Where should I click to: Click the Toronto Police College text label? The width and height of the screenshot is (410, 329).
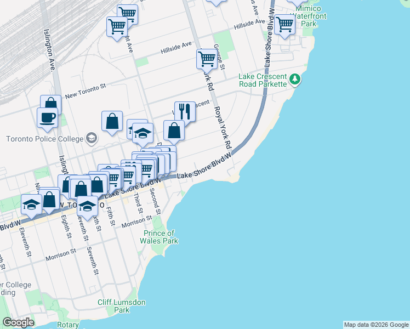[45, 139]
